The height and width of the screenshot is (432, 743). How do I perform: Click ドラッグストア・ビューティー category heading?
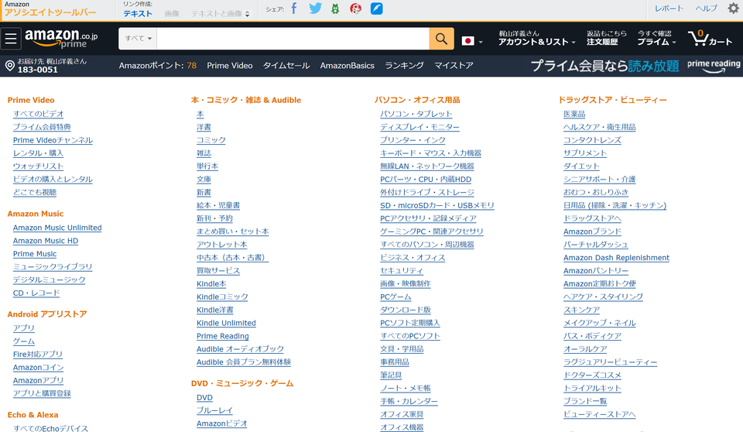612,100
